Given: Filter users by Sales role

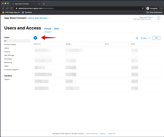Looking at the screenshot, I should coord(6,66).
